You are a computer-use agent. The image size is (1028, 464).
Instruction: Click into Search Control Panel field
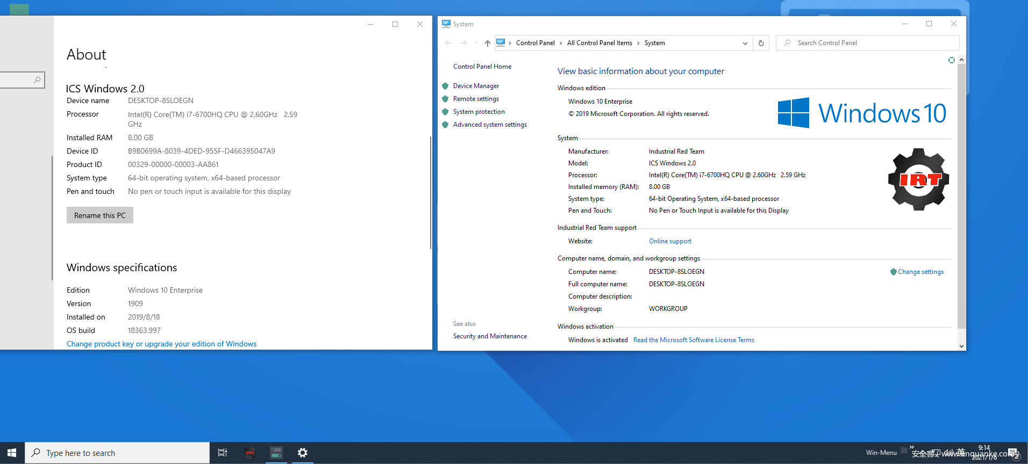[x=868, y=43]
